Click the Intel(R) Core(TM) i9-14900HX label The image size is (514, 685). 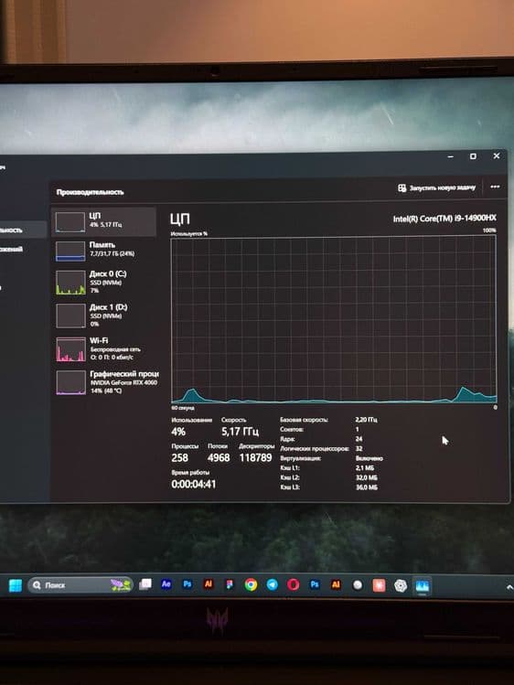point(444,219)
